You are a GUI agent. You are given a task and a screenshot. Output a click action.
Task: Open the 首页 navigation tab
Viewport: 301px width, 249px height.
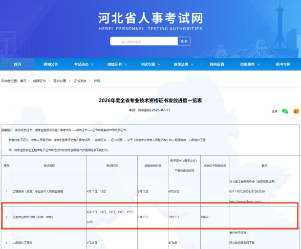coord(17,64)
